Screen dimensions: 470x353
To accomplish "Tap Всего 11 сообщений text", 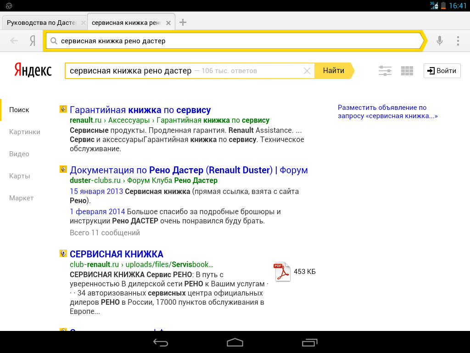I will 105,233.
